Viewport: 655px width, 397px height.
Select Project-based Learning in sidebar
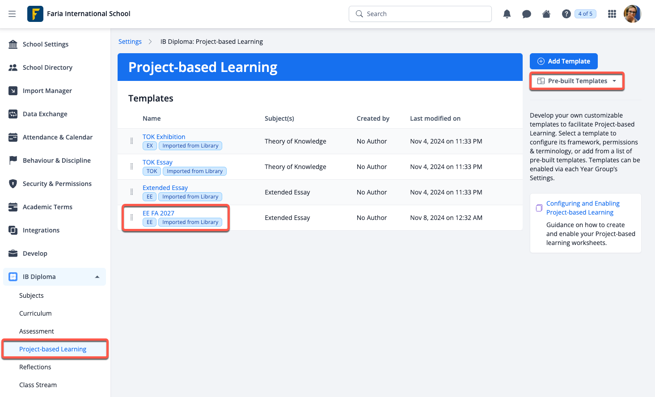[53, 349]
